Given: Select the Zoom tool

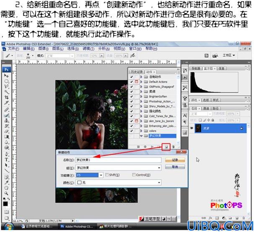Looking at the screenshot, I should click(x=6, y=193).
